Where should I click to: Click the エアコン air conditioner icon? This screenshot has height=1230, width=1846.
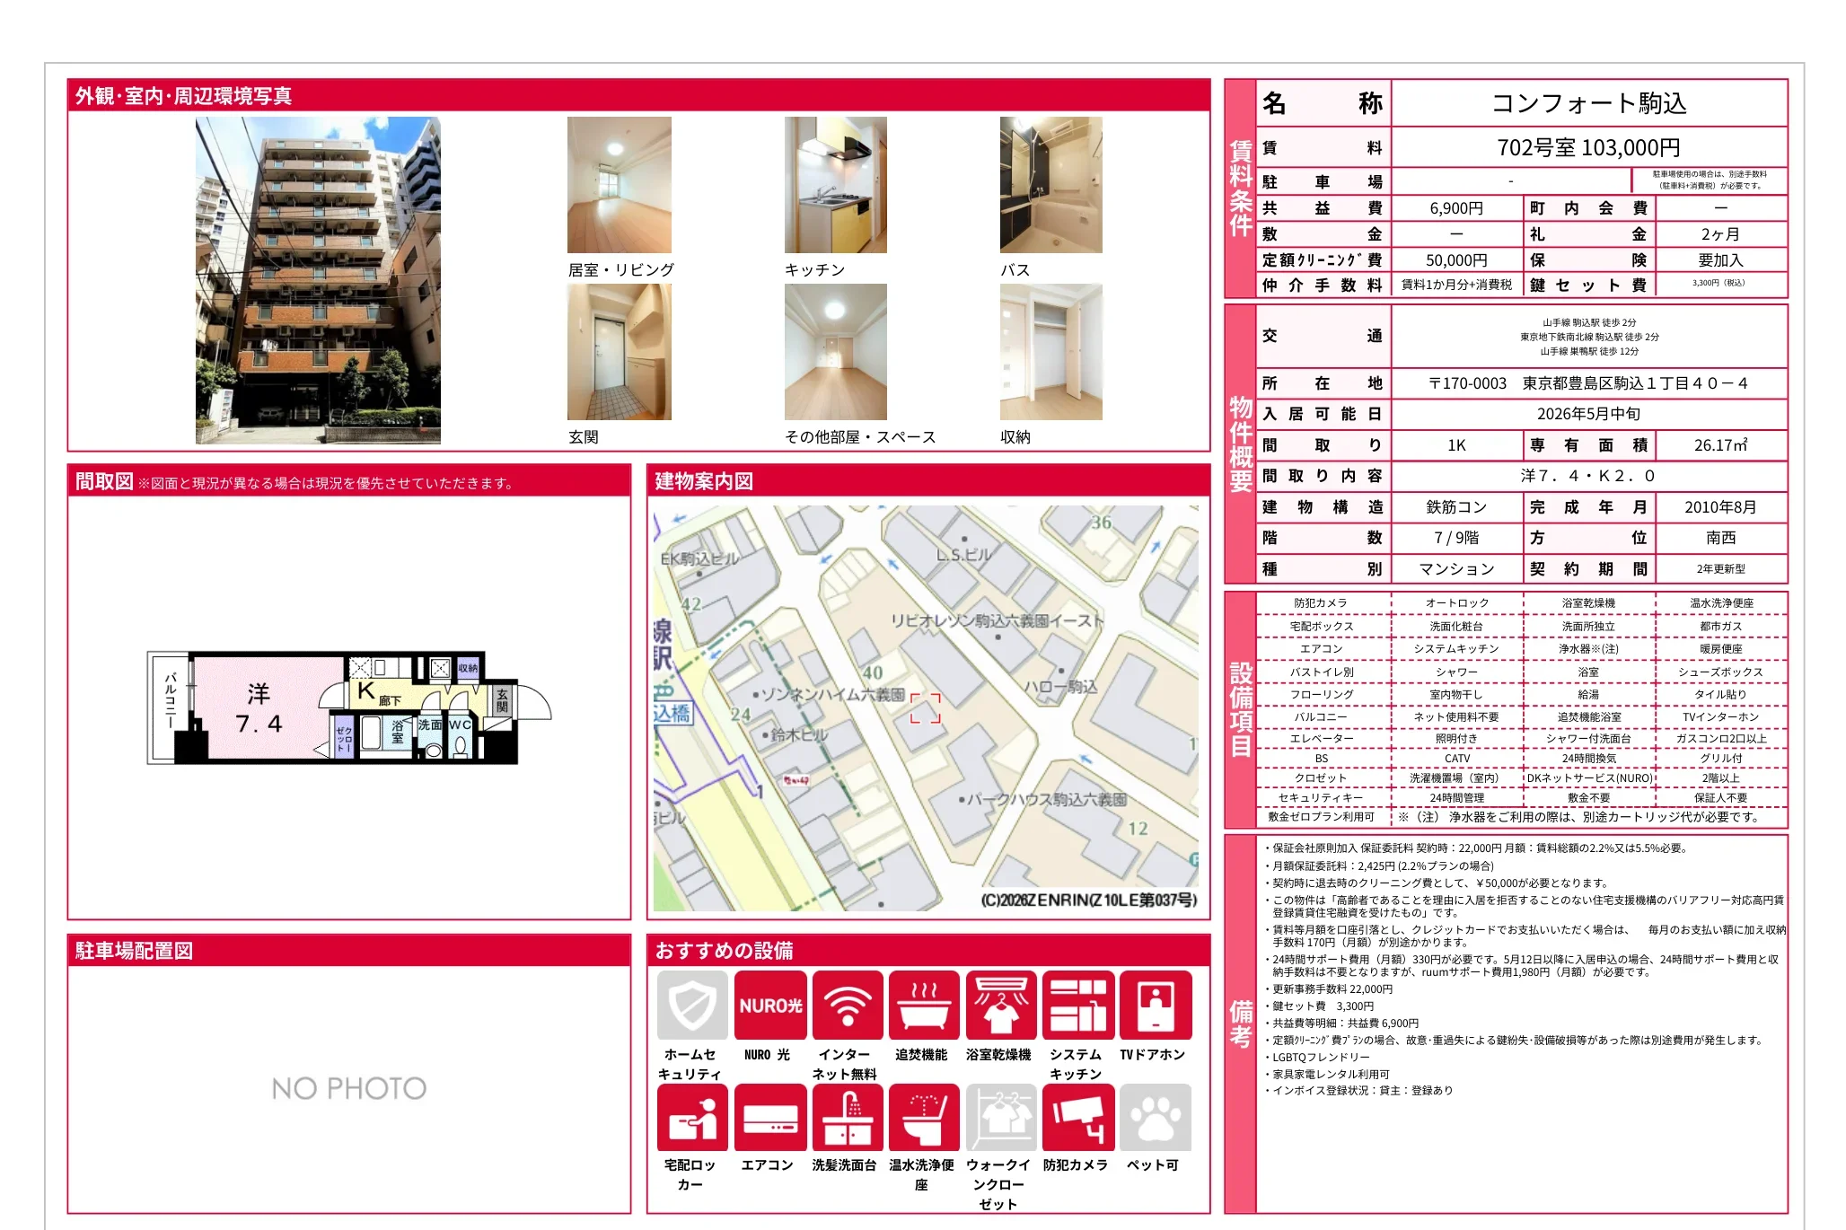click(x=769, y=1117)
